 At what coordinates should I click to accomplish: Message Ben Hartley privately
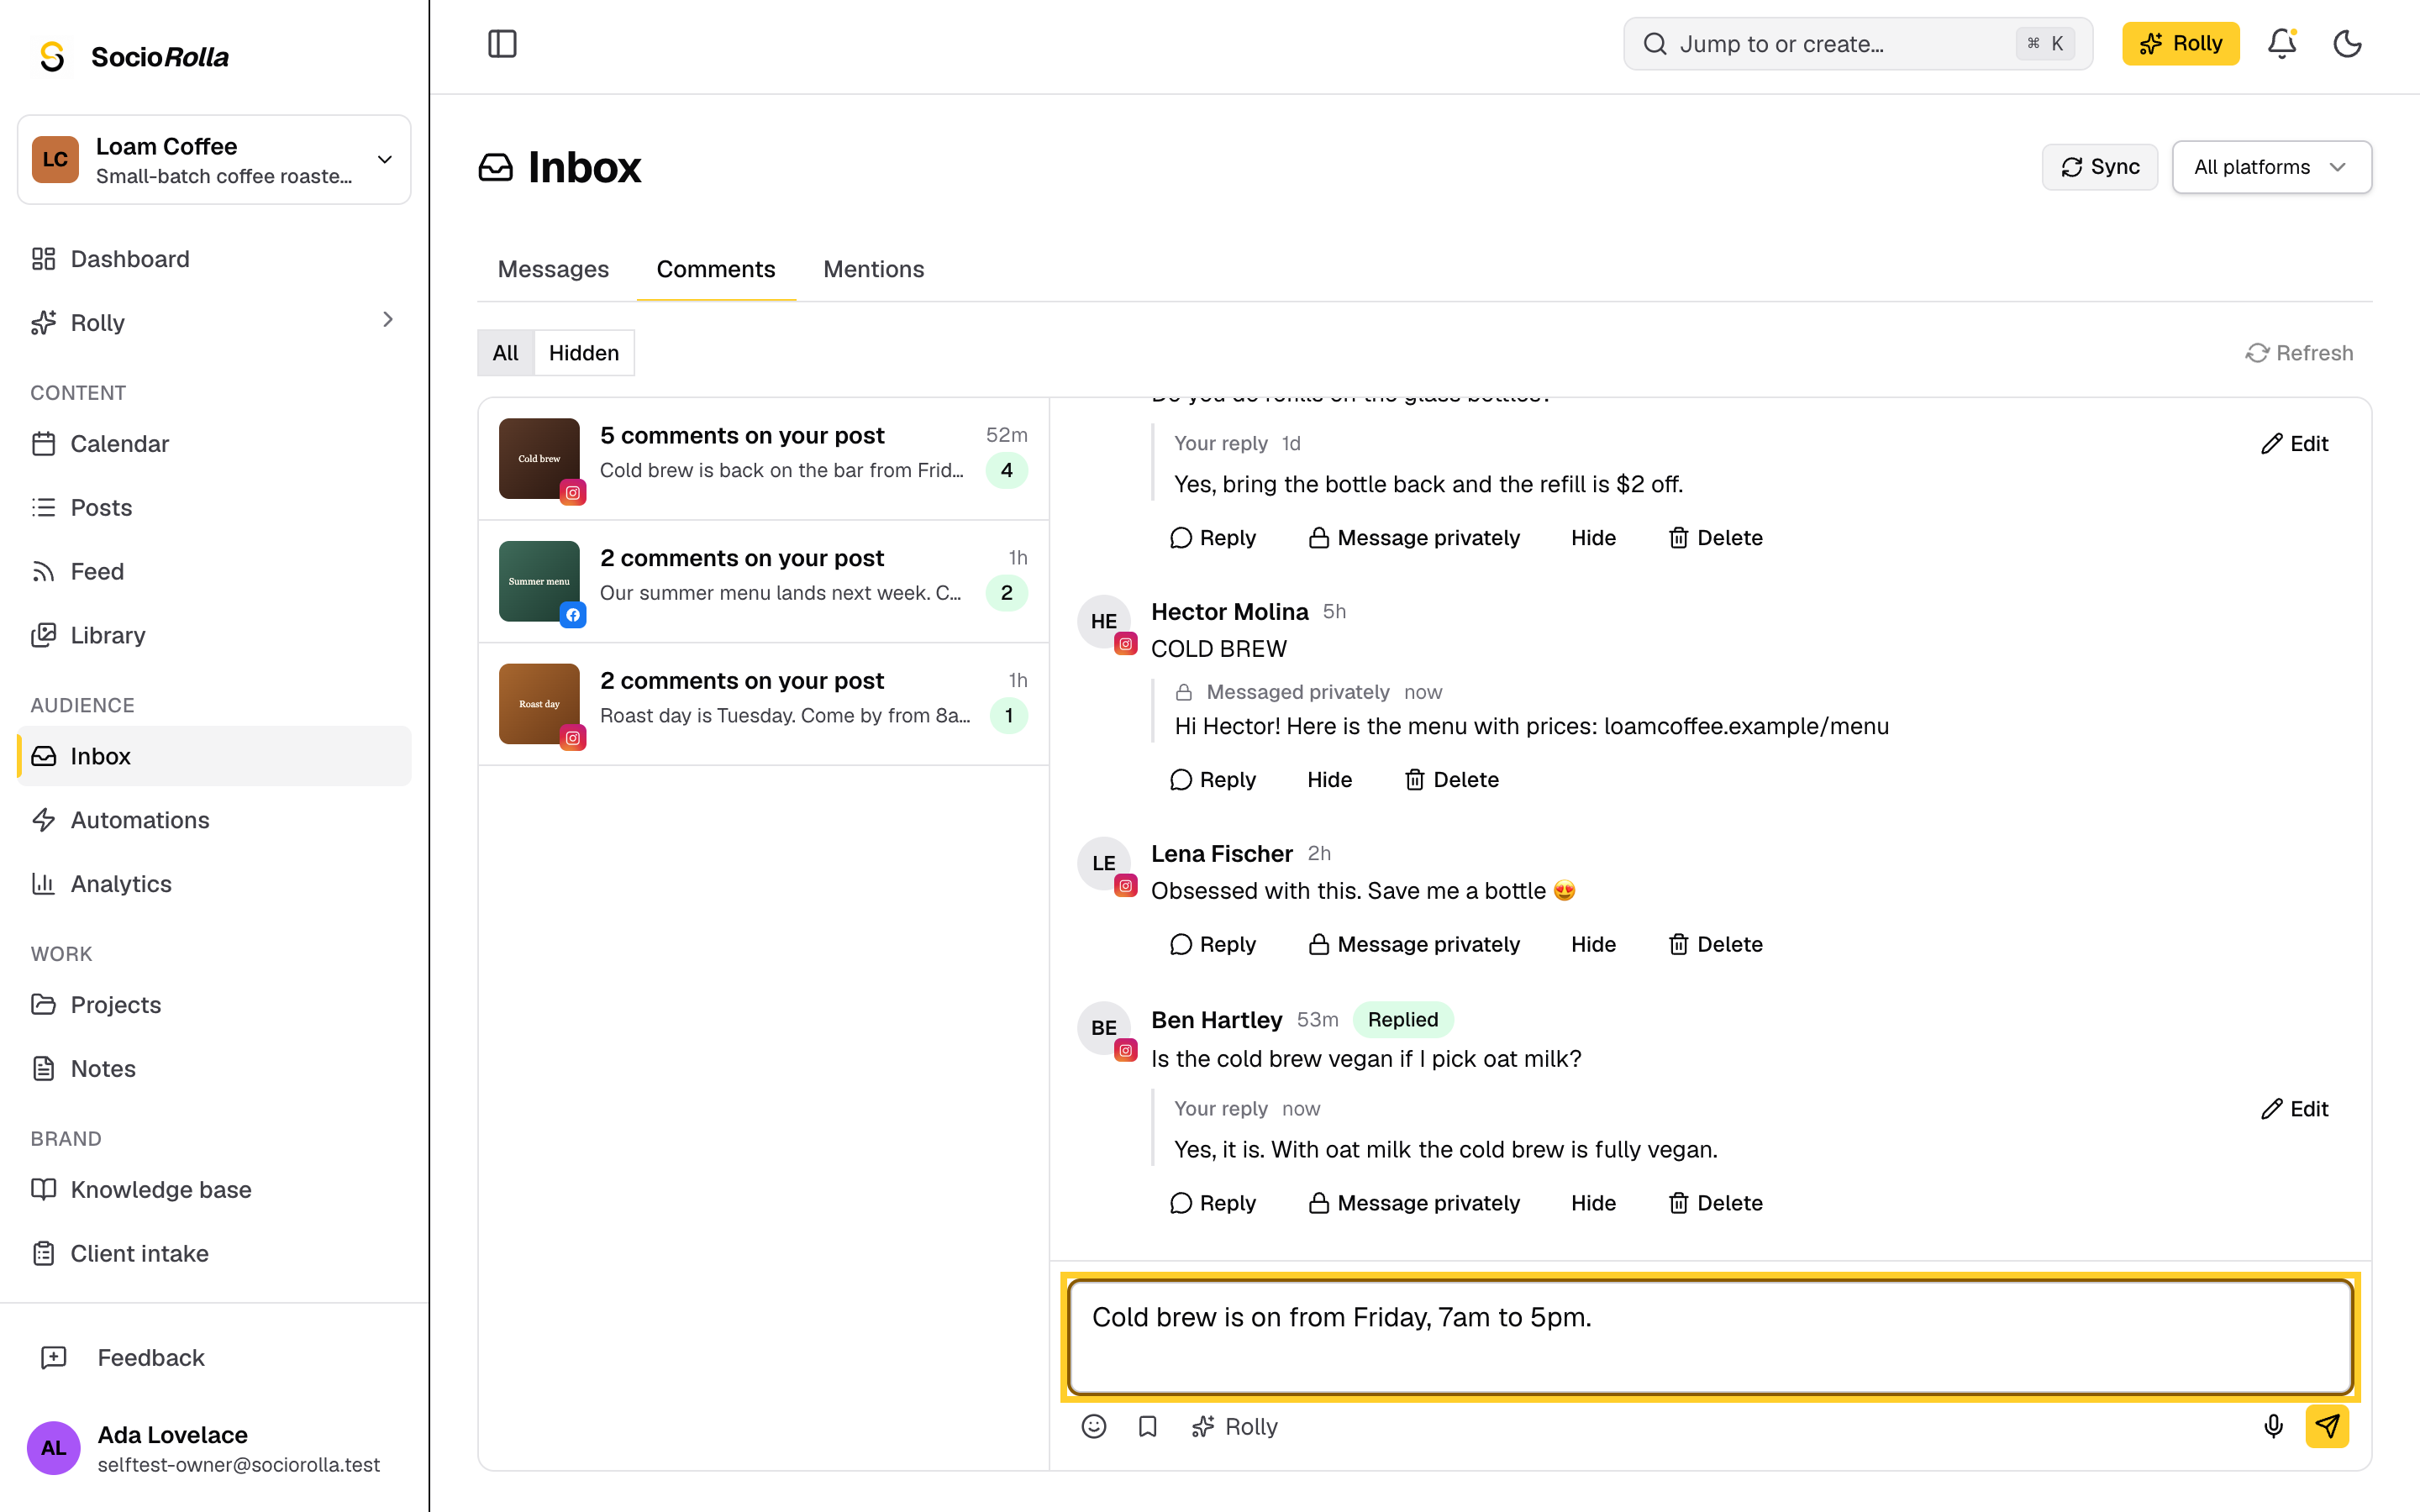coord(1414,1204)
